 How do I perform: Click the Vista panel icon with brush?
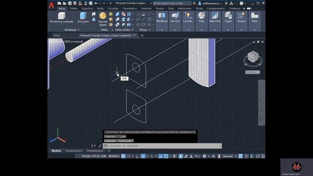point(201,16)
